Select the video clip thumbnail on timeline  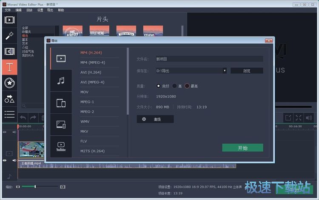[x=31, y=150]
